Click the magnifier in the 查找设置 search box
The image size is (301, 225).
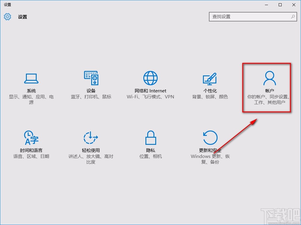point(293,17)
